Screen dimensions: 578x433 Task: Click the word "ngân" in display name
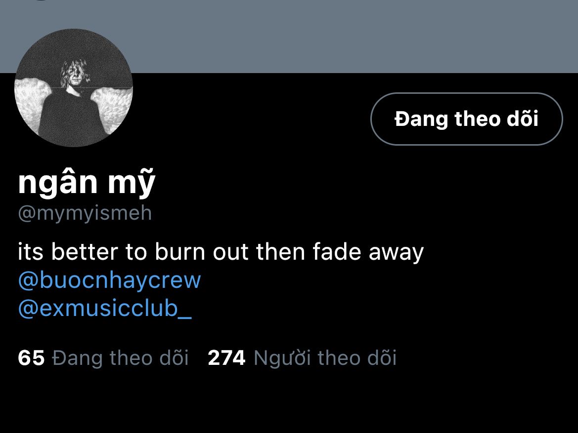coord(57,184)
